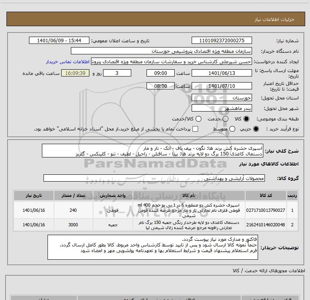This screenshot has width=310, height=300.
Task: Click the buyer organization name field
Action: (161, 51)
